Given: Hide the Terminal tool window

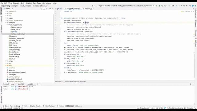Looking at the screenshot, I should click(x=194, y=84).
